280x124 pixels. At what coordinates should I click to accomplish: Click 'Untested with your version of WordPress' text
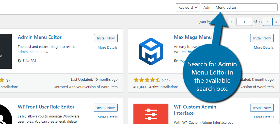86,87
